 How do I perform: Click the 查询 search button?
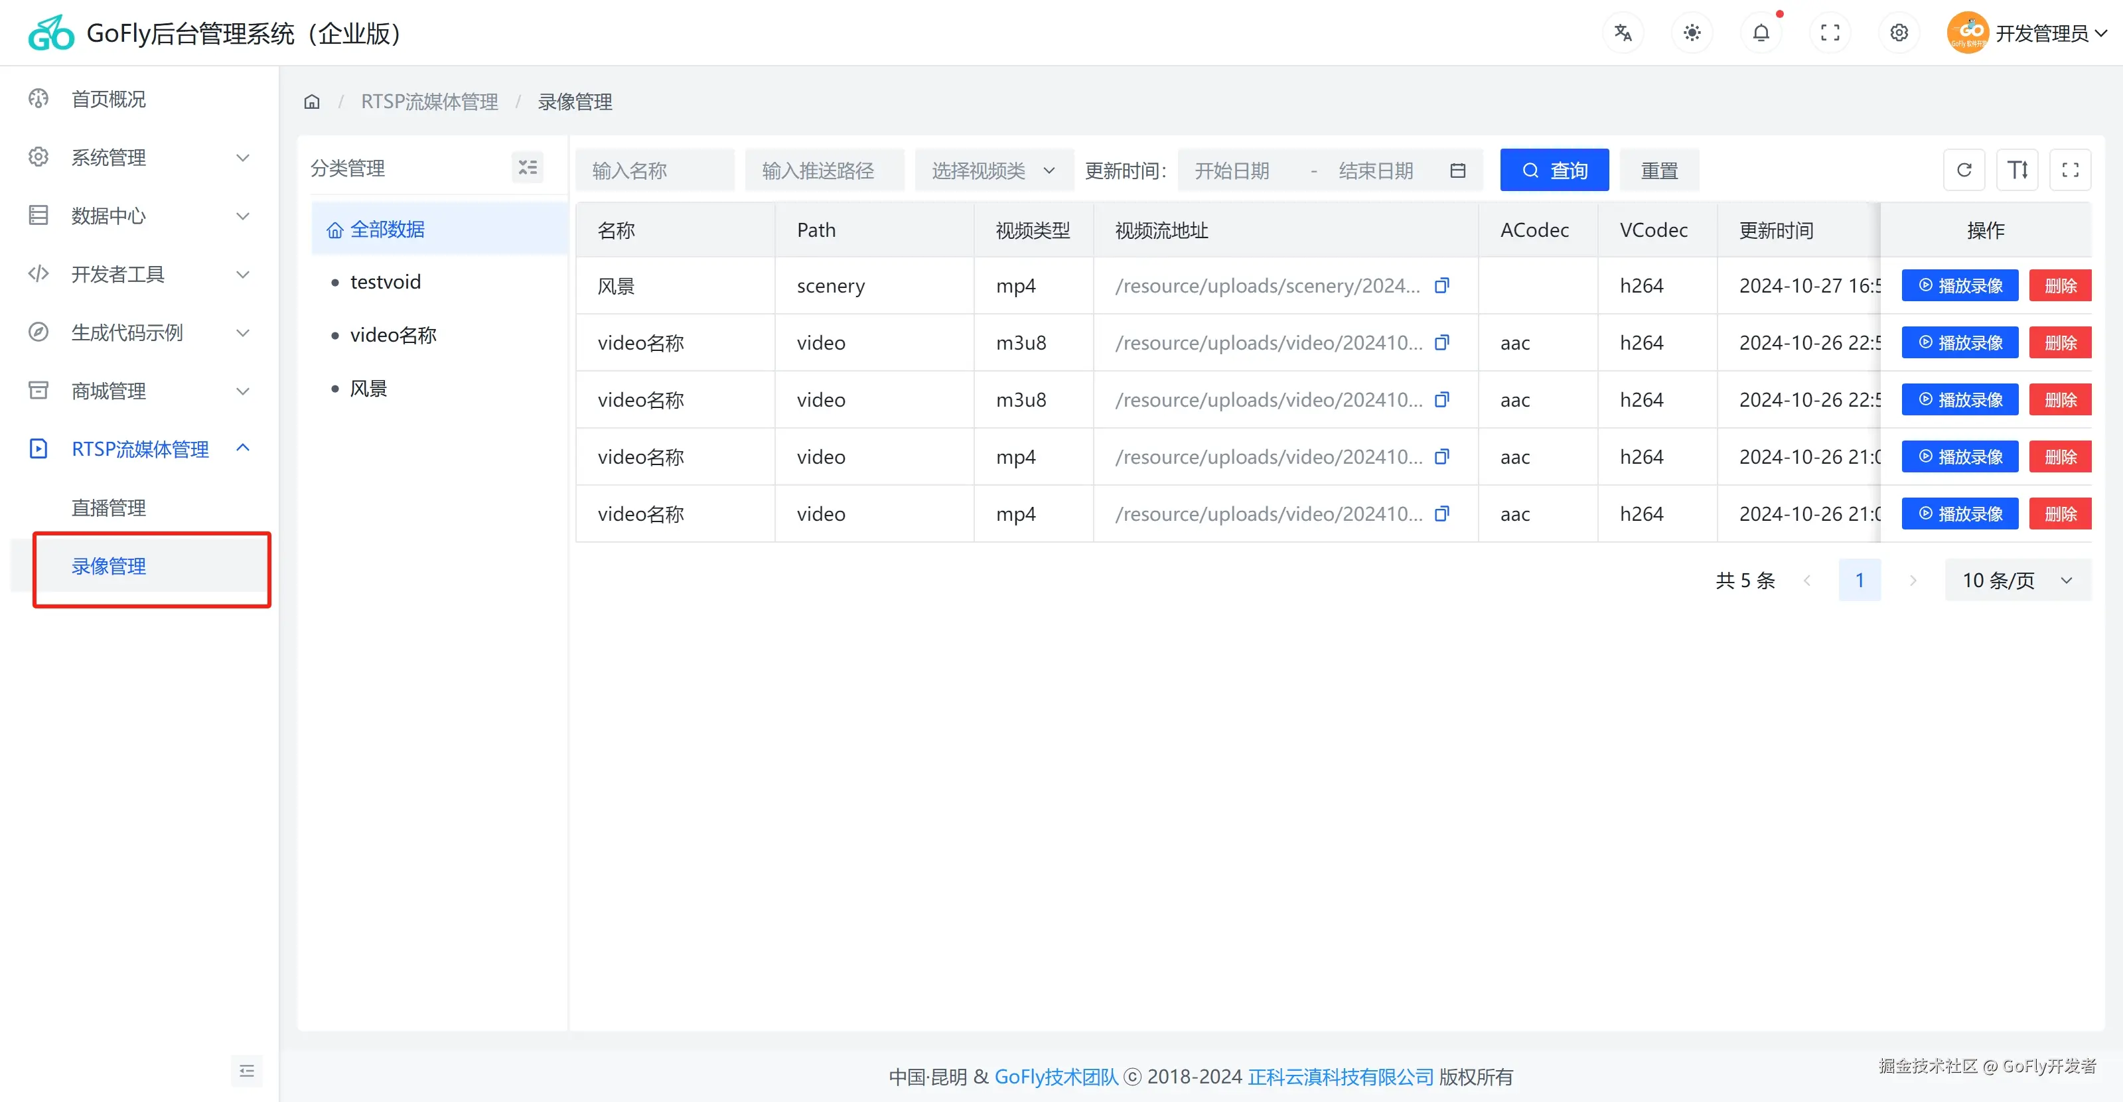coord(1554,171)
